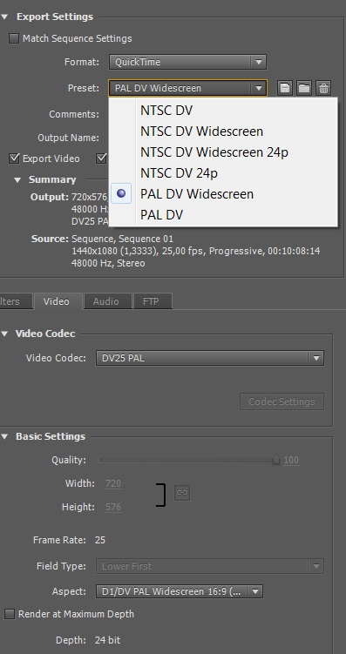Click the Codec Settings button

(282, 401)
